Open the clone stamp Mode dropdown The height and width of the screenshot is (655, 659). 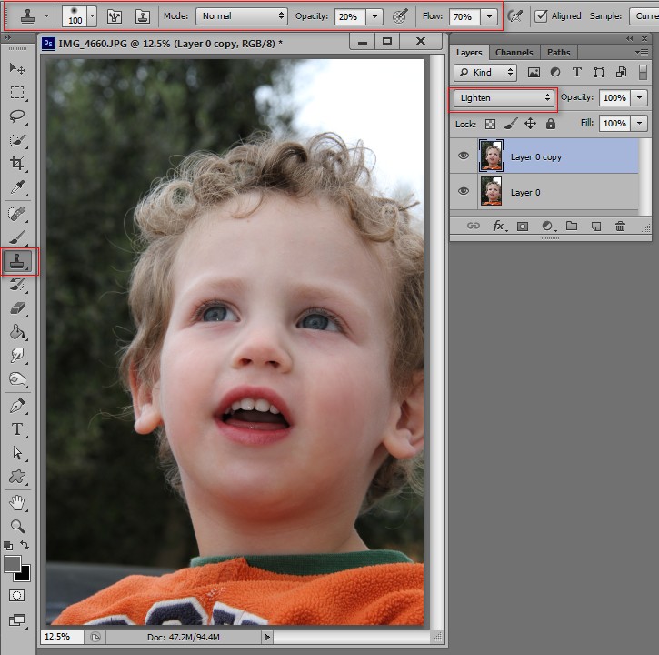(241, 16)
